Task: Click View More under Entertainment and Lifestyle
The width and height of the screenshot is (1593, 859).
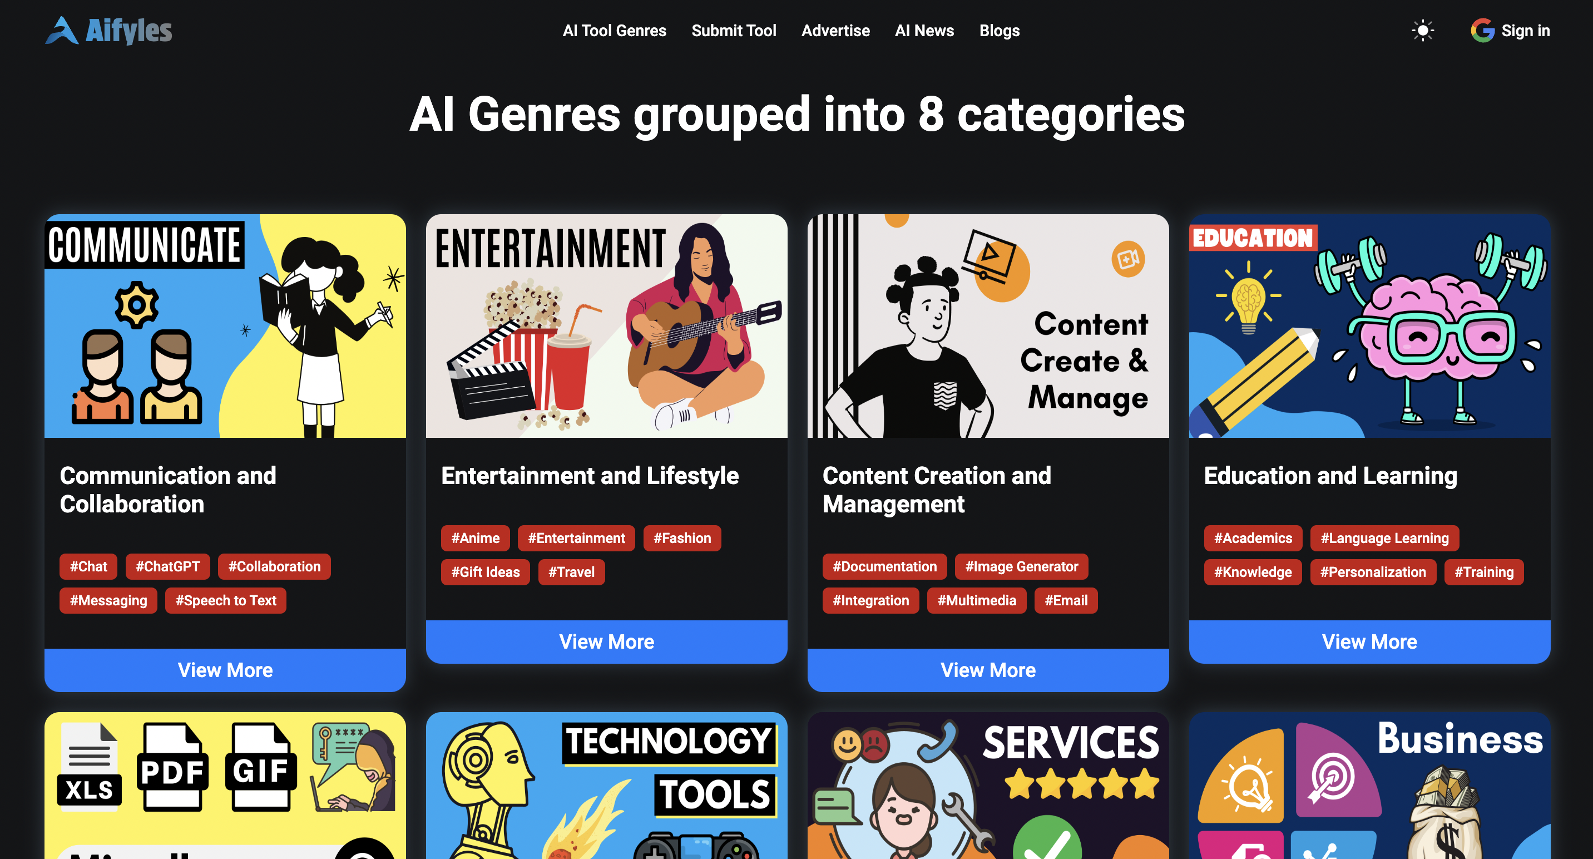Action: coord(607,641)
